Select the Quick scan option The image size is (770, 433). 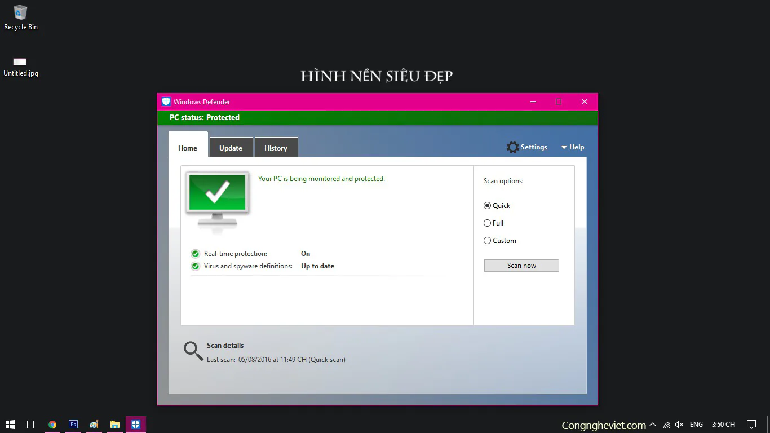497,206
